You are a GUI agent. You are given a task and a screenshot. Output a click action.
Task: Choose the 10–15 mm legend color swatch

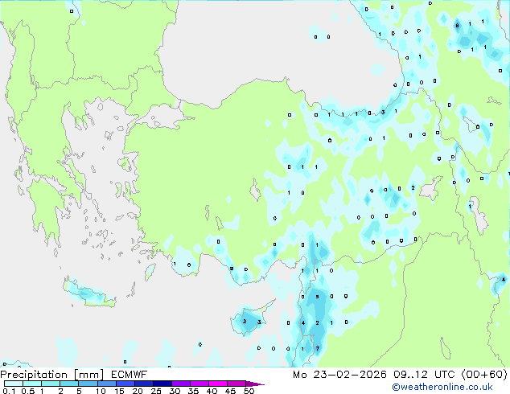pos(107,384)
